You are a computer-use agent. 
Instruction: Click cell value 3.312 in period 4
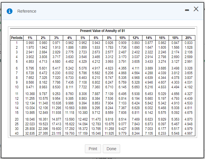click(109, 57)
